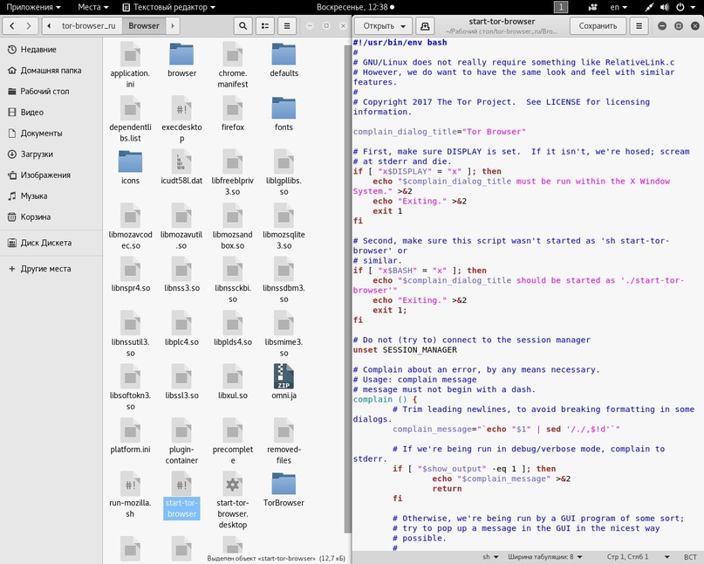Switch file manager to list view
The image size is (704, 564).
[265, 25]
